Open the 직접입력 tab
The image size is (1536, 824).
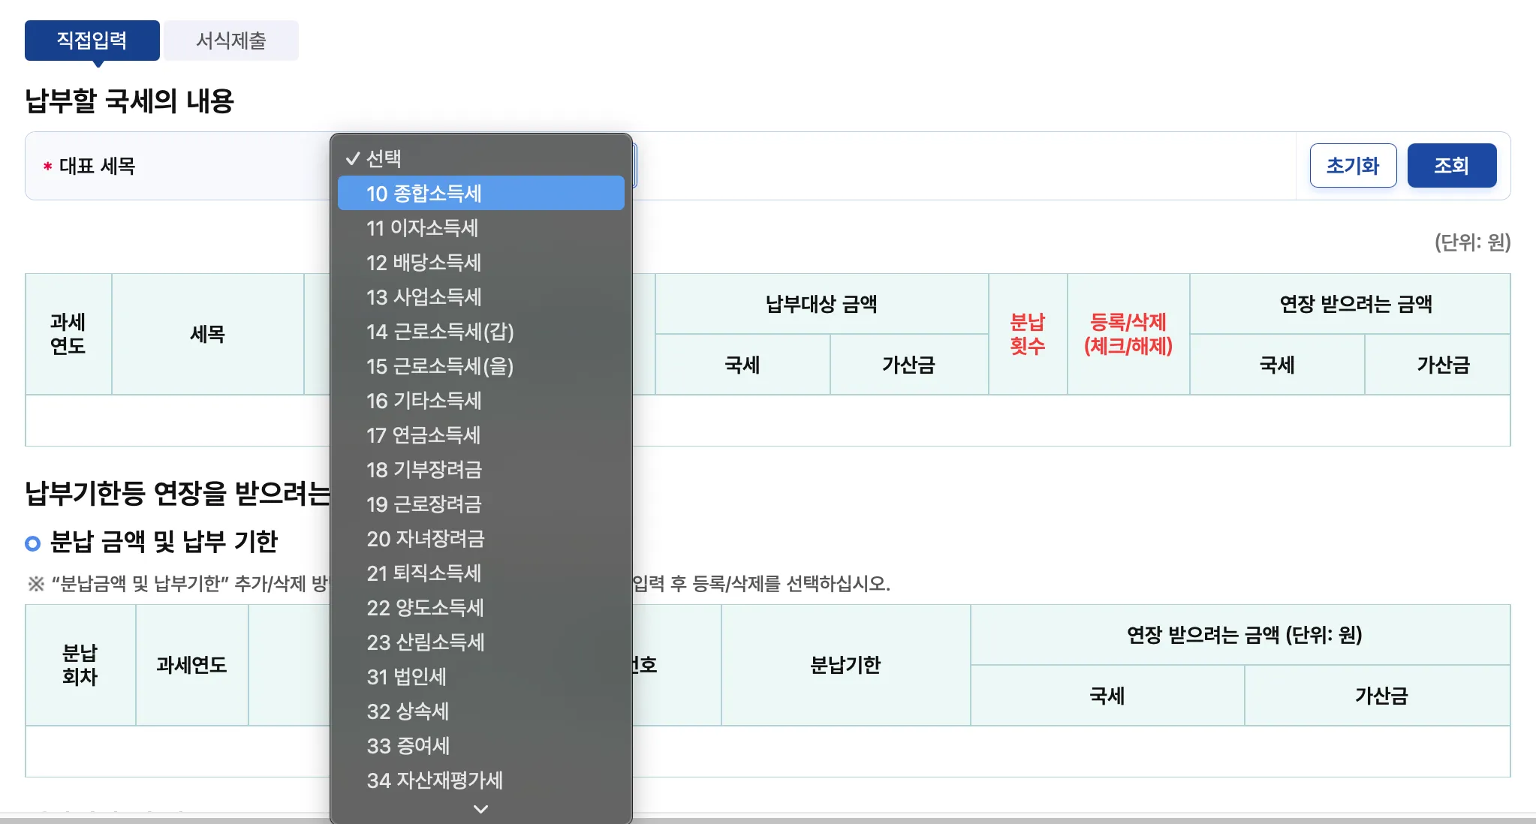click(92, 40)
